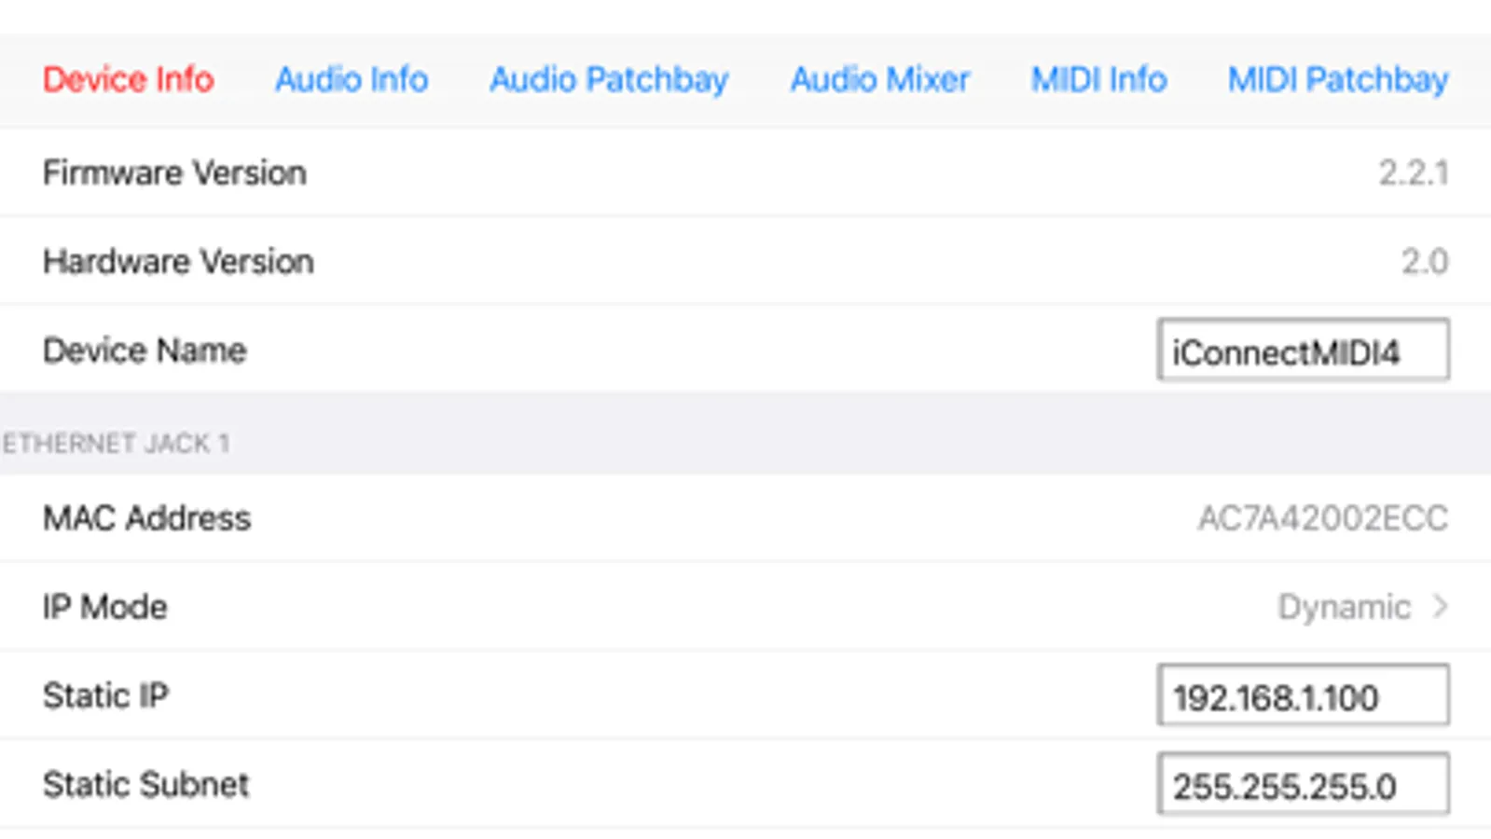Switch to the Audio Info tab
The image size is (1491, 839).
coord(352,79)
